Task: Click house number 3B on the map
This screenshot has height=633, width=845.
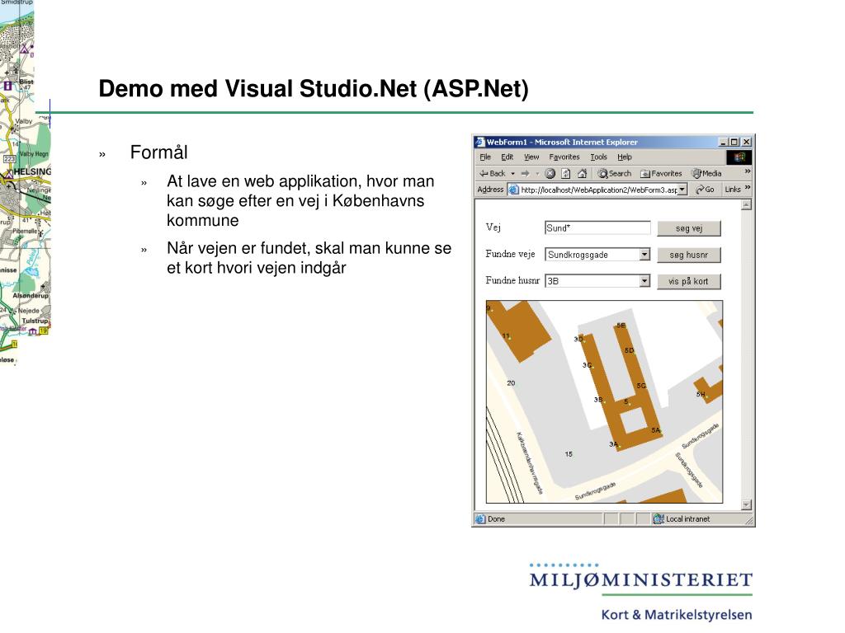Action: (x=598, y=400)
